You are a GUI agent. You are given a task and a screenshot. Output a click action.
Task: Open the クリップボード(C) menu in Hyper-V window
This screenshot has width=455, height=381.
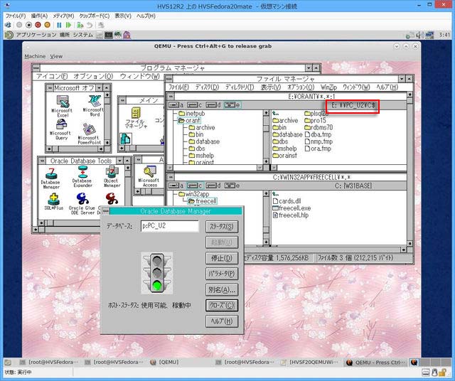95,16
